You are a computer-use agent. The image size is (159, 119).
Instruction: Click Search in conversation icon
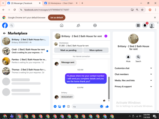coord(138,57)
